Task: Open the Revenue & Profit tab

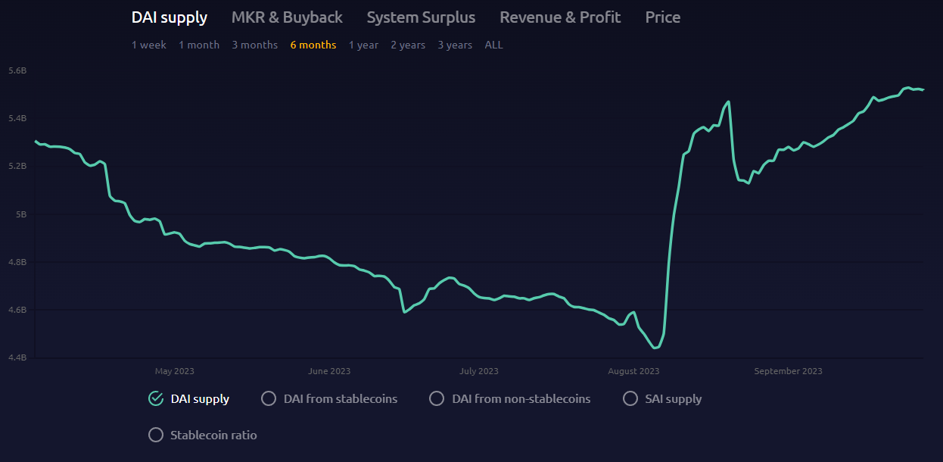Action: 560,17
